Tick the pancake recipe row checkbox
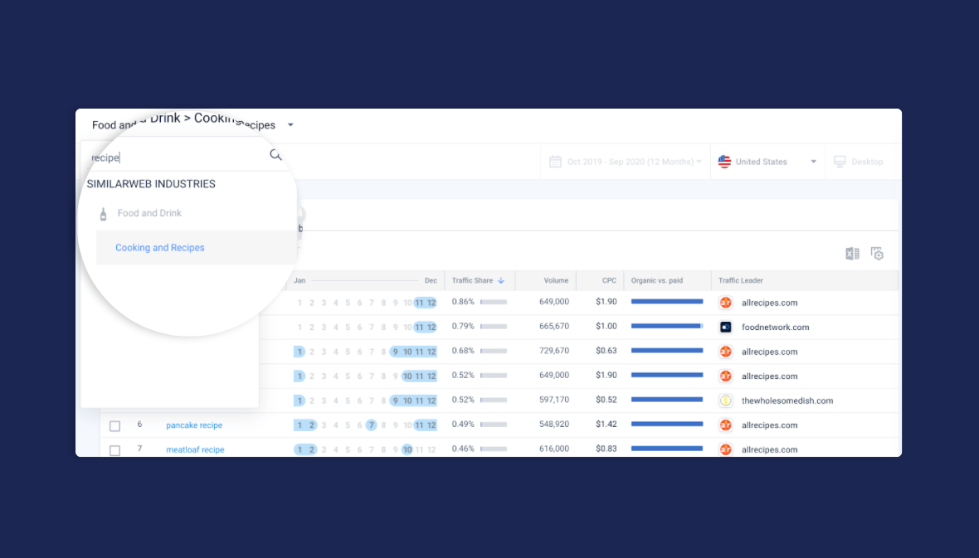The width and height of the screenshot is (979, 558). (x=115, y=426)
